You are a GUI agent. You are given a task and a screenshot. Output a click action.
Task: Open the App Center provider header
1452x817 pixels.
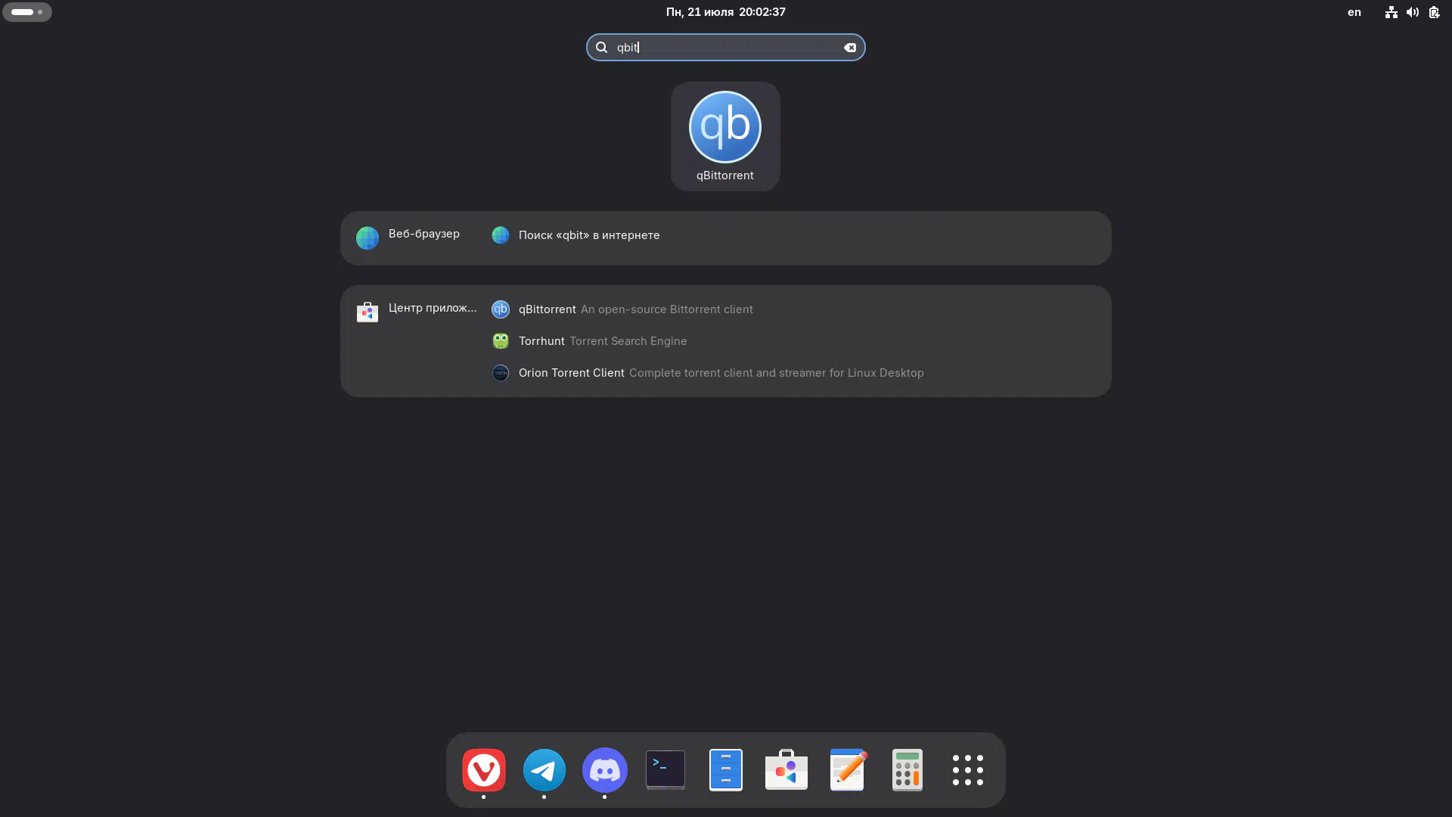pos(416,311)
